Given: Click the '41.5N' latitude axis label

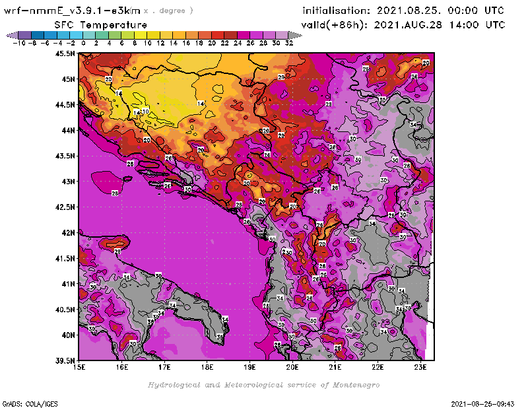Looking at the screenshot, I should 65,258.
